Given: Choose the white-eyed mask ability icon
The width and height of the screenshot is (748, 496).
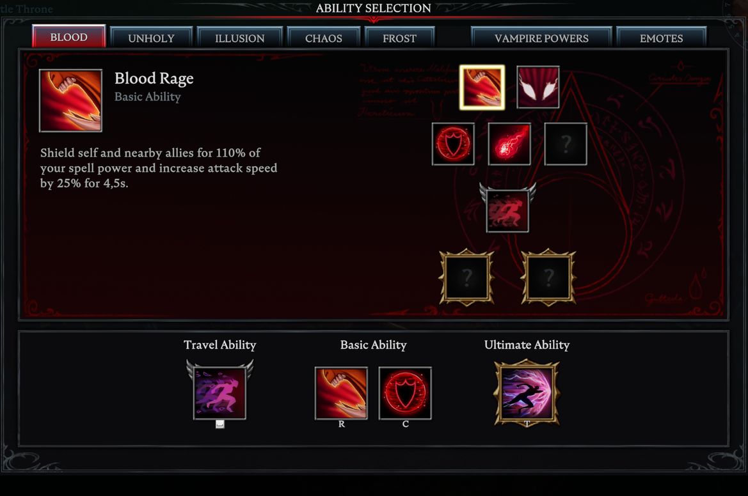Looking at the screenshot, I should [537, 87].
